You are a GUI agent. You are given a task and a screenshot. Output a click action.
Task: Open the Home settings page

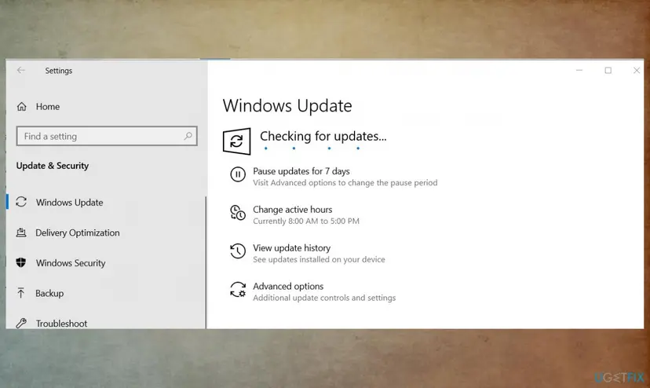point(48,107)
